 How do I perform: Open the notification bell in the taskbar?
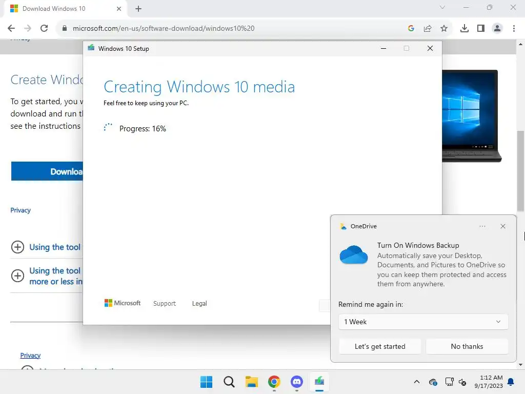tap(511, 382)
